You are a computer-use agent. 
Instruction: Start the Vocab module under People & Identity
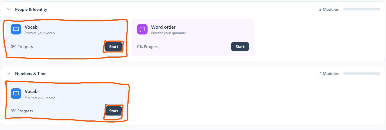(114, 47)
